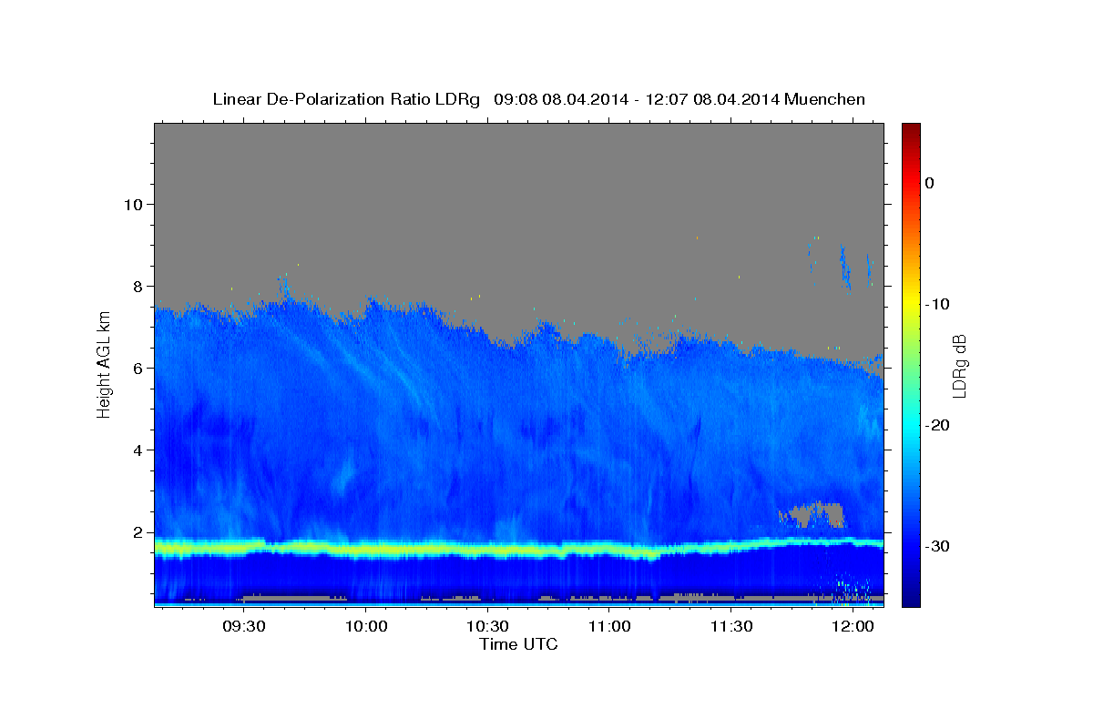Image resolution: width=1093 pixels, height=728 pixels.
Task: Click the 11:00 time tick label
Action: pos(609,626)
